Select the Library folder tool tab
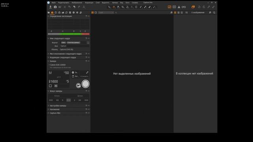This screenshot has width=253, height=142. [x=49, y=13]
